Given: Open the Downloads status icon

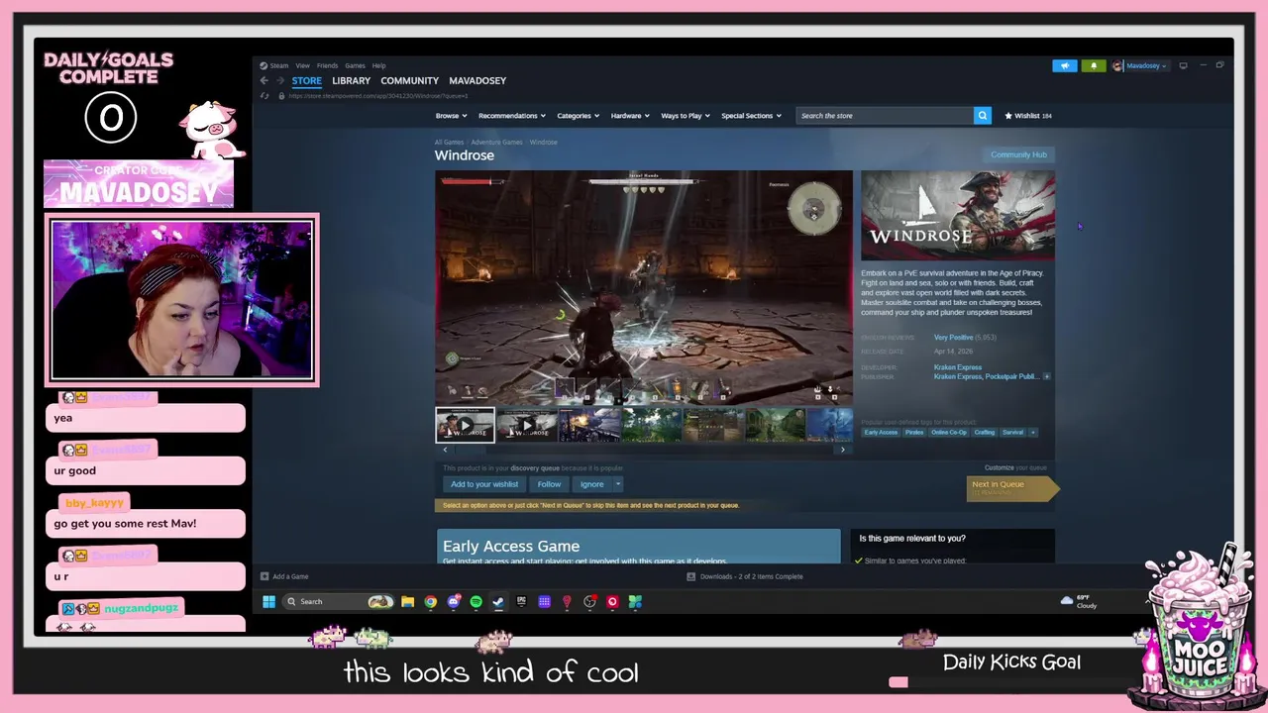Looking at the screenshot, I should (x=691, y=576).
